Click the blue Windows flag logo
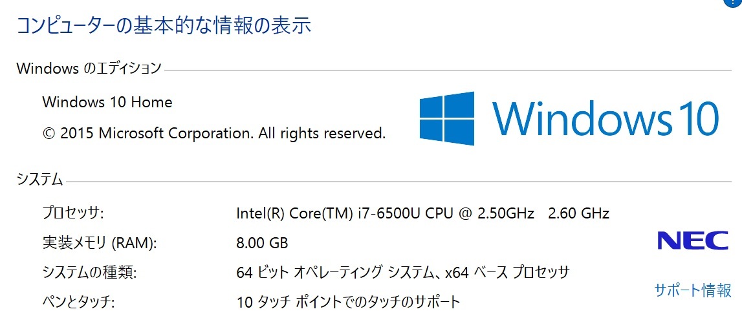Image resolution: width=742 pixels, height=329 pixels. [447, 118]
